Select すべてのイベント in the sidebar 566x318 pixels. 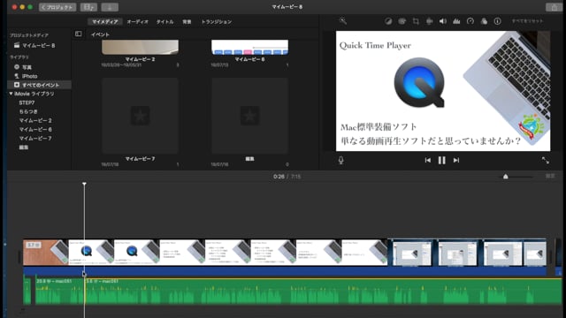click(39, 85)
